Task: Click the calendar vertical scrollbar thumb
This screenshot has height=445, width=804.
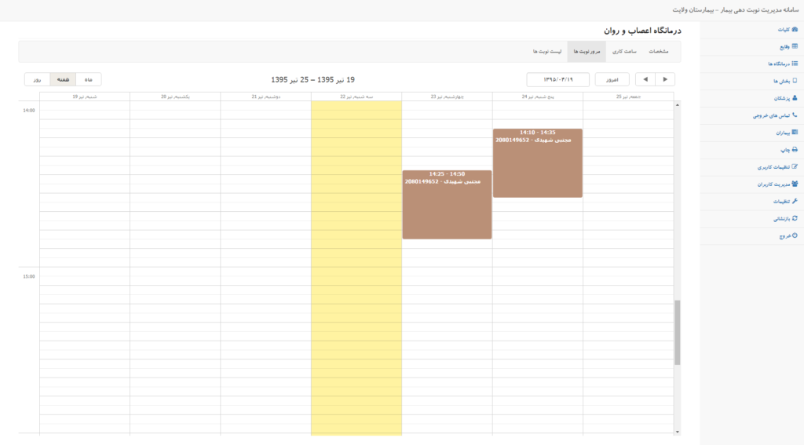Action: pyautogui.click(x=678, y=333)
